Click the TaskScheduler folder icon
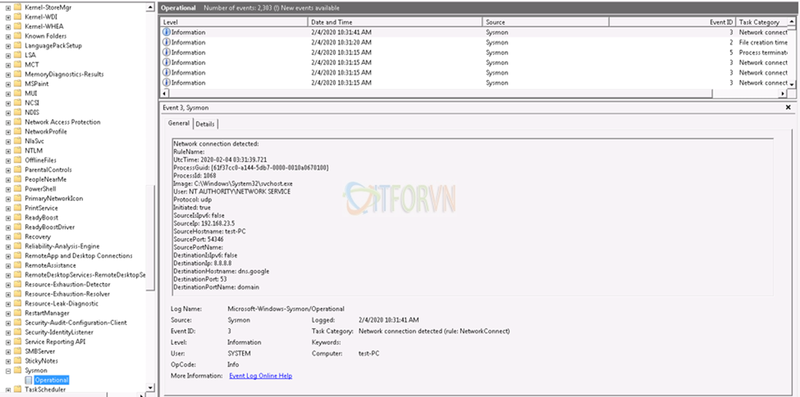 click(17, 390)
